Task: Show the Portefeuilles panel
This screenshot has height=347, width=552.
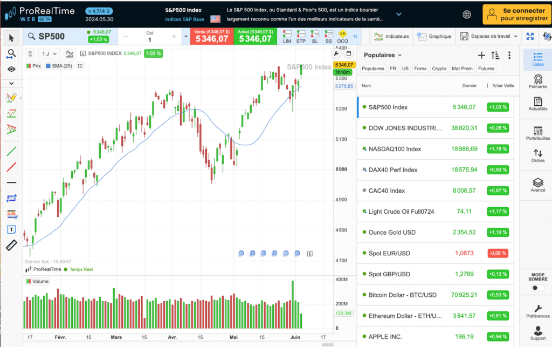Action: click(538, 133)
